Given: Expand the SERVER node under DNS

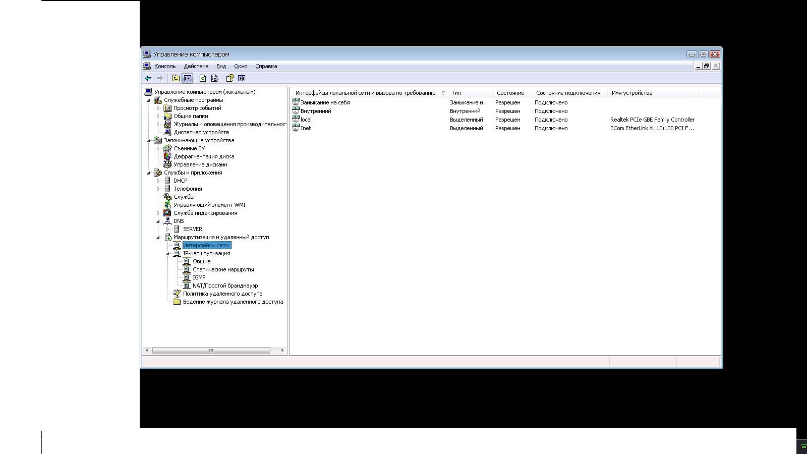Looking at the screenshot, I should [167, 229].
